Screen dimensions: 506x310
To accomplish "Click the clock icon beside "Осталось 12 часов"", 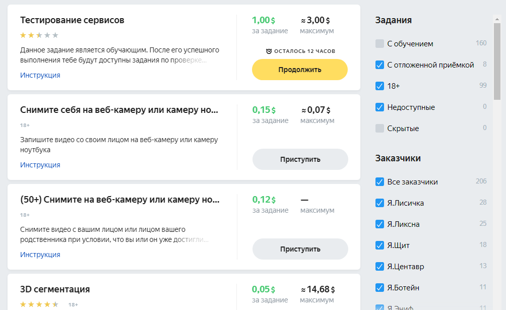I will [269, 51].
